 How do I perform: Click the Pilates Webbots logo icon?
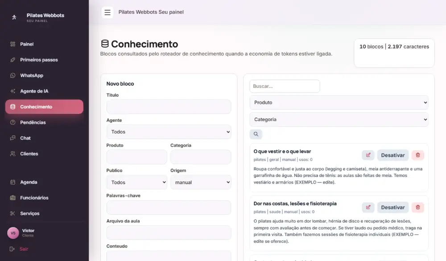[14, 17]
